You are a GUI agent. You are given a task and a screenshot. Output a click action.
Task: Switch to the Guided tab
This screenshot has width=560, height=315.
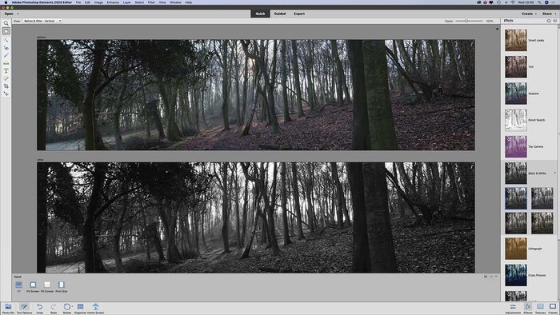click(280, 14)
